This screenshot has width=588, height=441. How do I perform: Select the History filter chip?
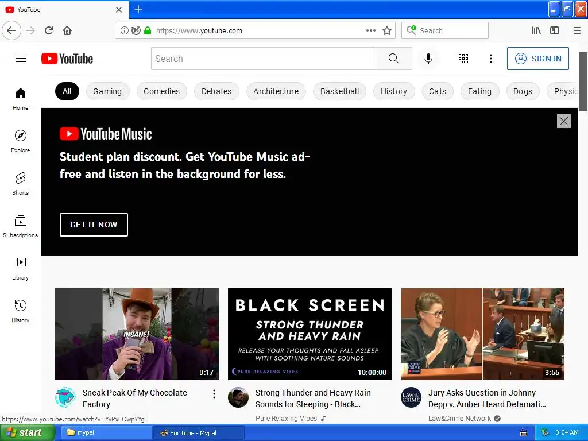[x=394, y=91]
